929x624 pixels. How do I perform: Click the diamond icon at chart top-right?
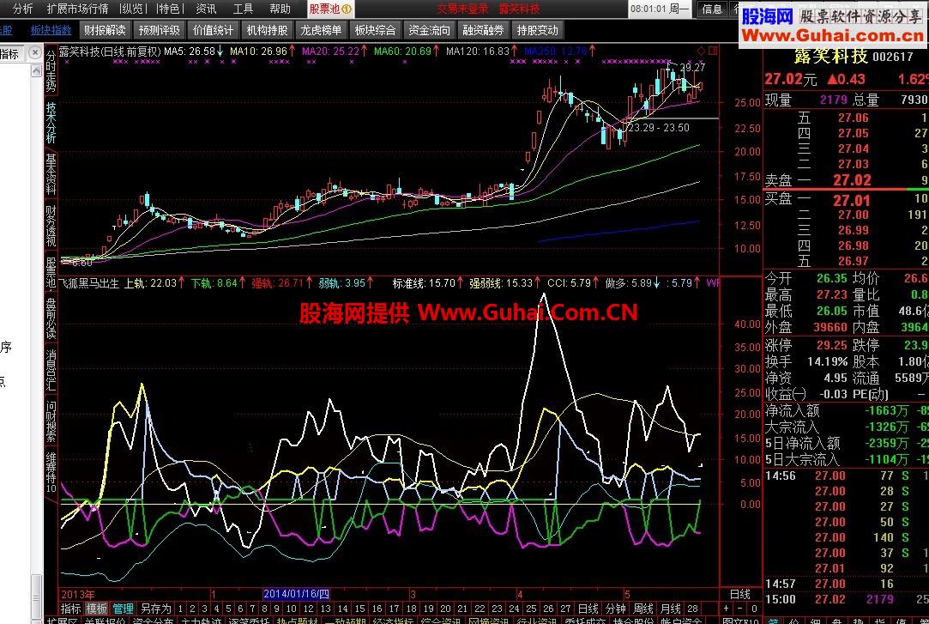point(702,51)
